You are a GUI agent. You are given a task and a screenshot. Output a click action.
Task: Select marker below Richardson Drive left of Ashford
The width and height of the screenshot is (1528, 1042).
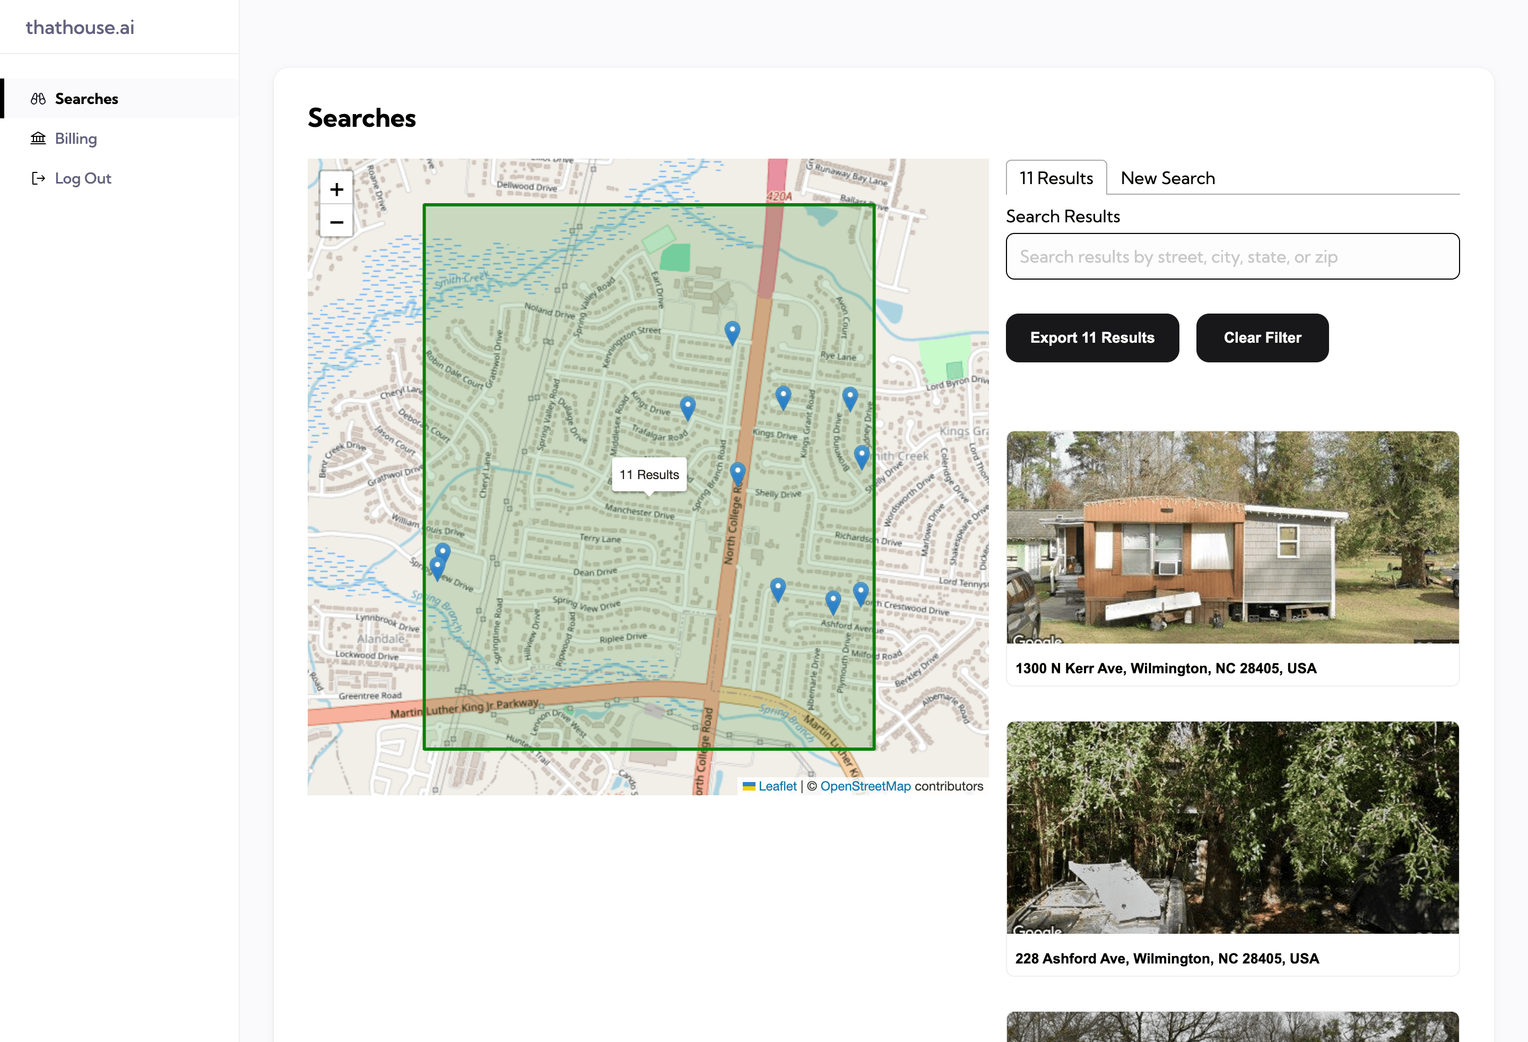coord(778,591)
